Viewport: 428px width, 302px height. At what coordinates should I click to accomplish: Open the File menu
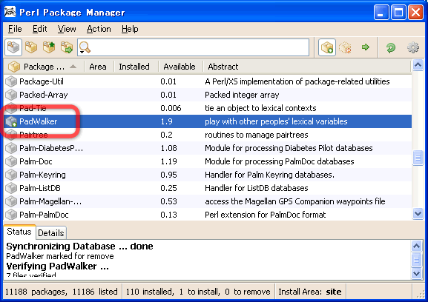click(15, 29)
